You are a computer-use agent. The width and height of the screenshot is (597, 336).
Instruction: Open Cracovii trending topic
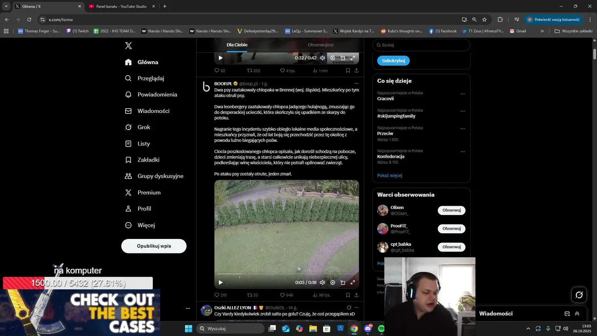point(385,99)
